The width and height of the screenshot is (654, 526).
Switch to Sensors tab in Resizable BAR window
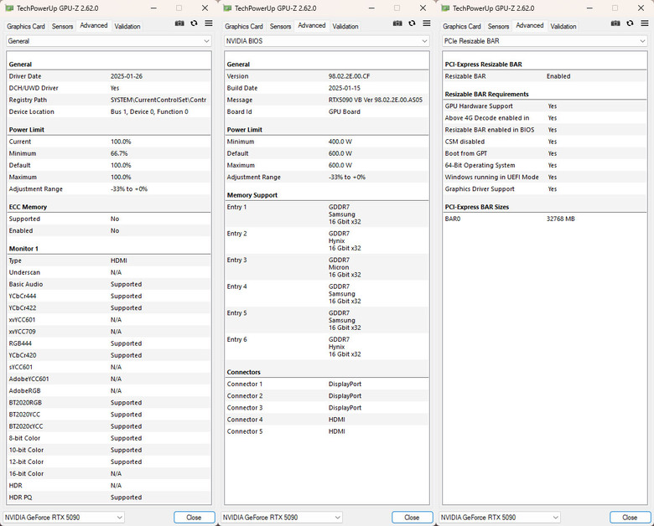pos(498,26)
